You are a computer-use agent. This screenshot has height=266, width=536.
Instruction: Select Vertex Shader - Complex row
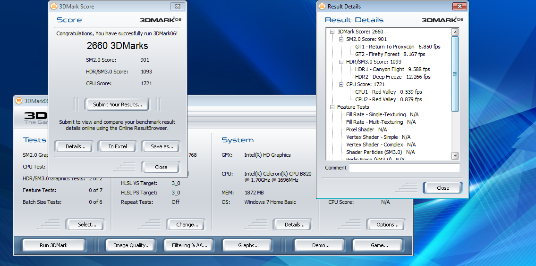pyautogui.click(x=381, y=145)
